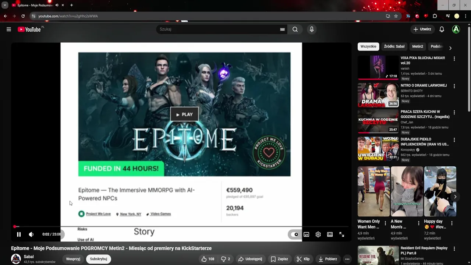The width and height of the screenshot is (471, 265).
Task: Open VIXA PIXA SŁUCHAJ MIXA thumbnail
Action: click(378, 67)
